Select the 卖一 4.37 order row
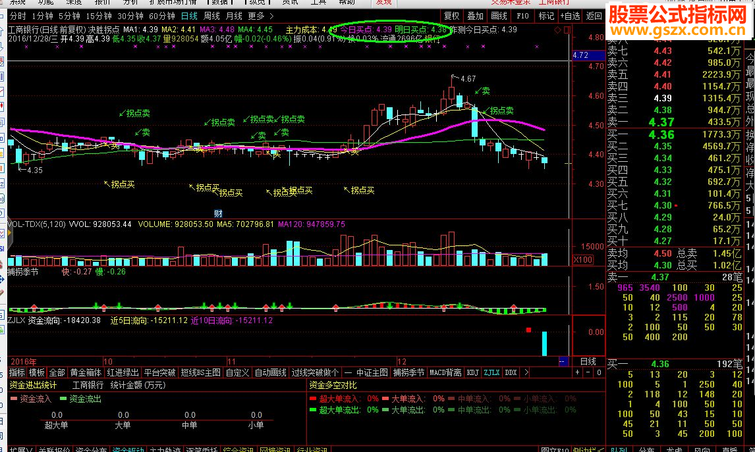This screenshot has height=452, width=755. coord(673,122)
